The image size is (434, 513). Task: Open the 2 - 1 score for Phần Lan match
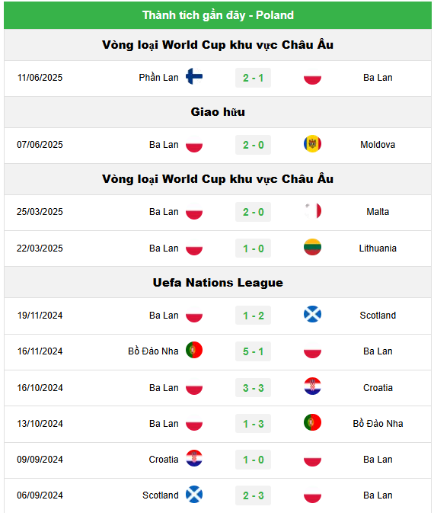click(253, 78)
